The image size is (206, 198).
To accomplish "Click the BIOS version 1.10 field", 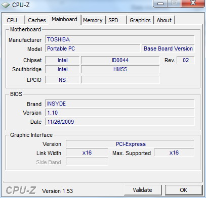I will 120,113.
